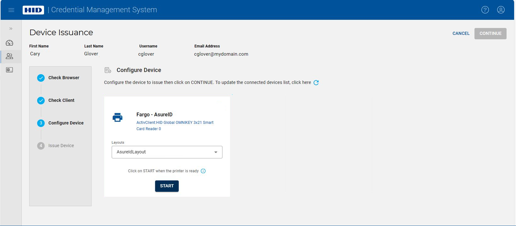Open the AsureIdLayout layouts dropdown
The height and width of the screenshot is (226, 516).
coord(167,152)
